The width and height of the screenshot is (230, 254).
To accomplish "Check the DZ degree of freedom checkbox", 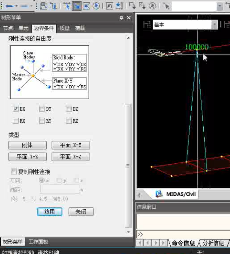I will (x=69, y=108).
